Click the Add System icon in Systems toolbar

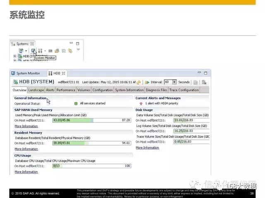click(21, 50)
